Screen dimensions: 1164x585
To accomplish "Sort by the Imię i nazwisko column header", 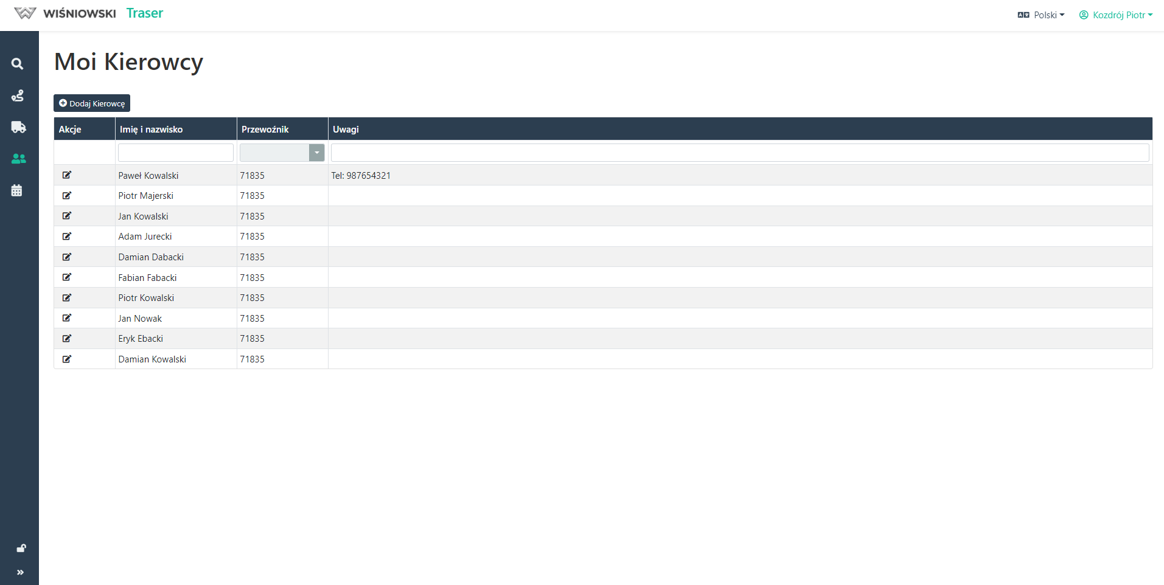I will (152, 130).
